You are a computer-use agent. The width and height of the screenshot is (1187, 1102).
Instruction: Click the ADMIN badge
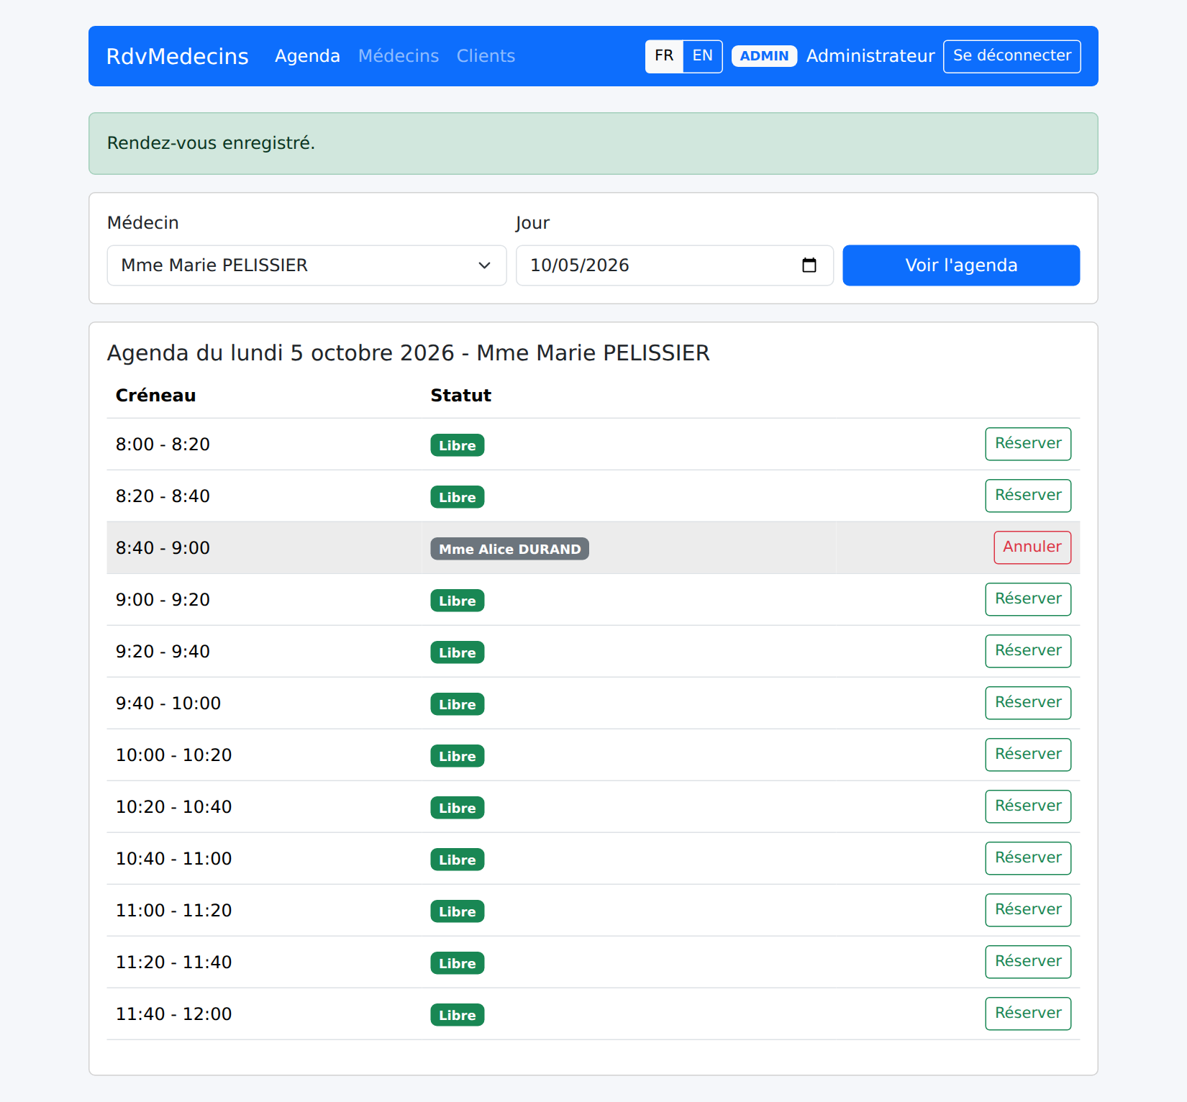click(x=764, y=56)
